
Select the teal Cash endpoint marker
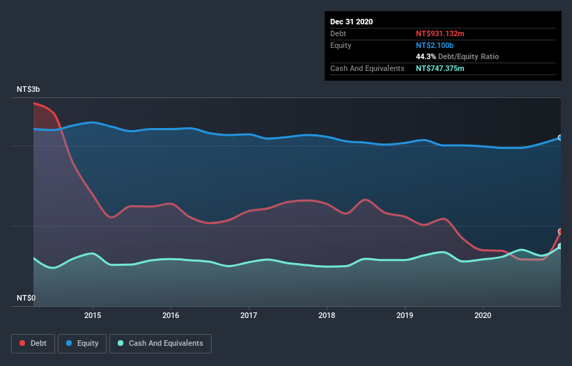(560, 246)
